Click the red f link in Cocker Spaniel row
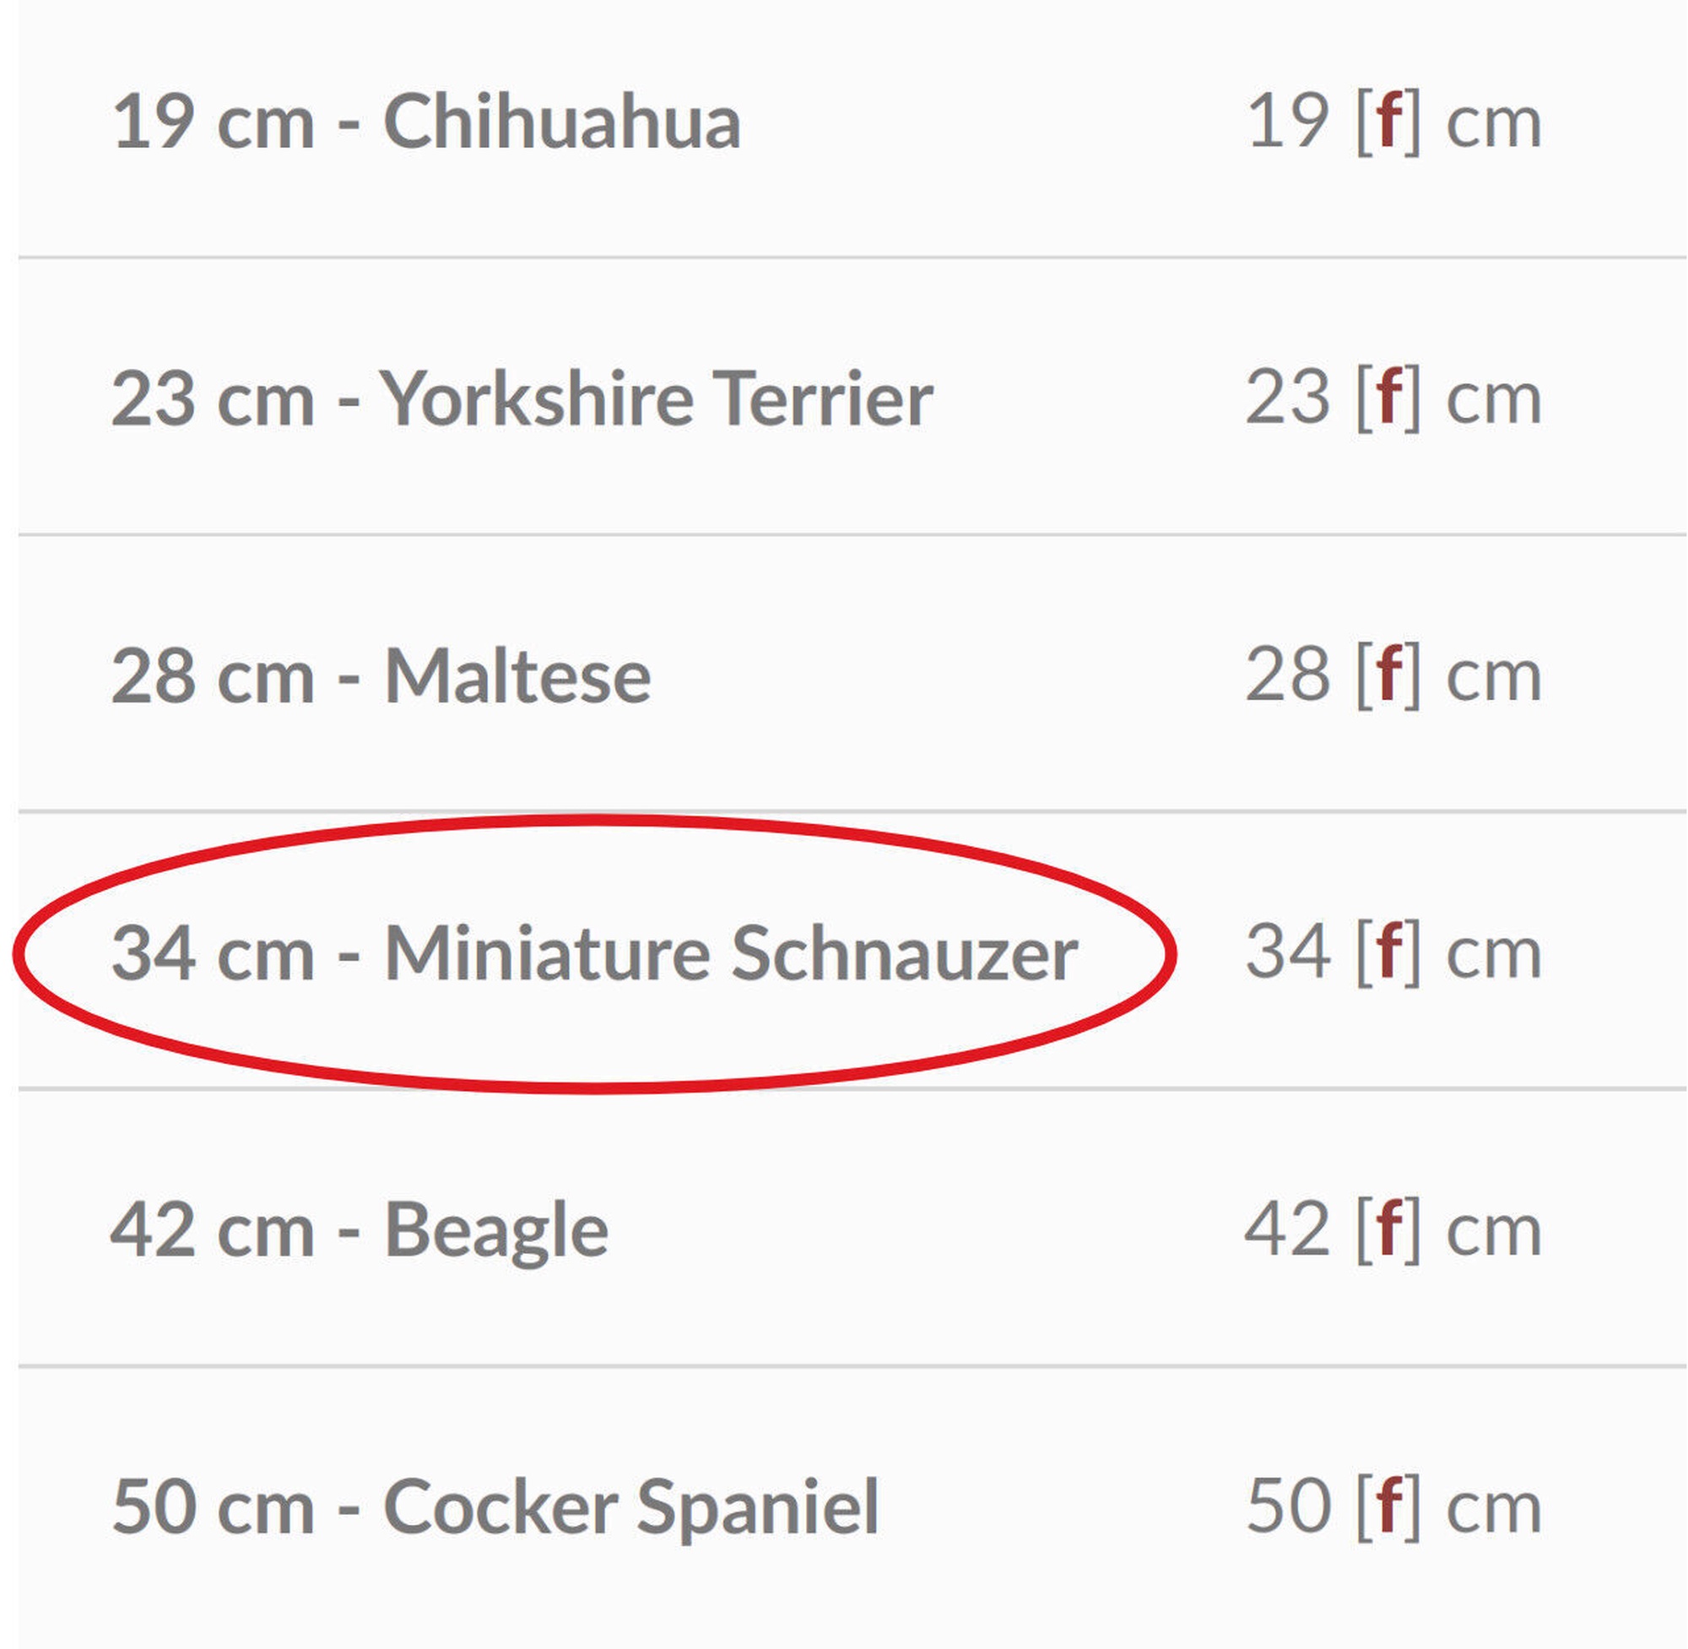 [1389, 1505]
